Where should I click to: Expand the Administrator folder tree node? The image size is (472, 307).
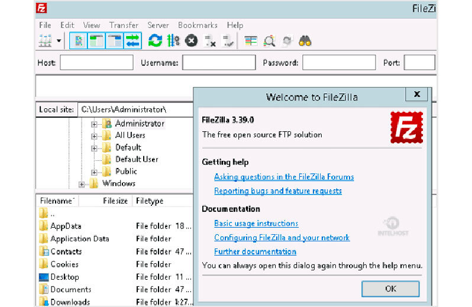pos(94,124)
